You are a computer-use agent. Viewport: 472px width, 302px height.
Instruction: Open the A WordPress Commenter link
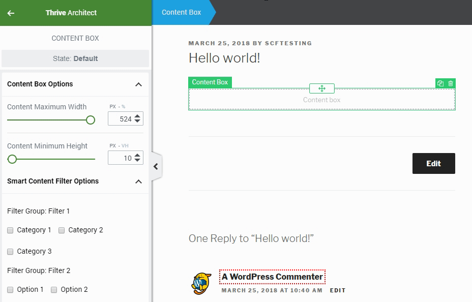point(272,277)
